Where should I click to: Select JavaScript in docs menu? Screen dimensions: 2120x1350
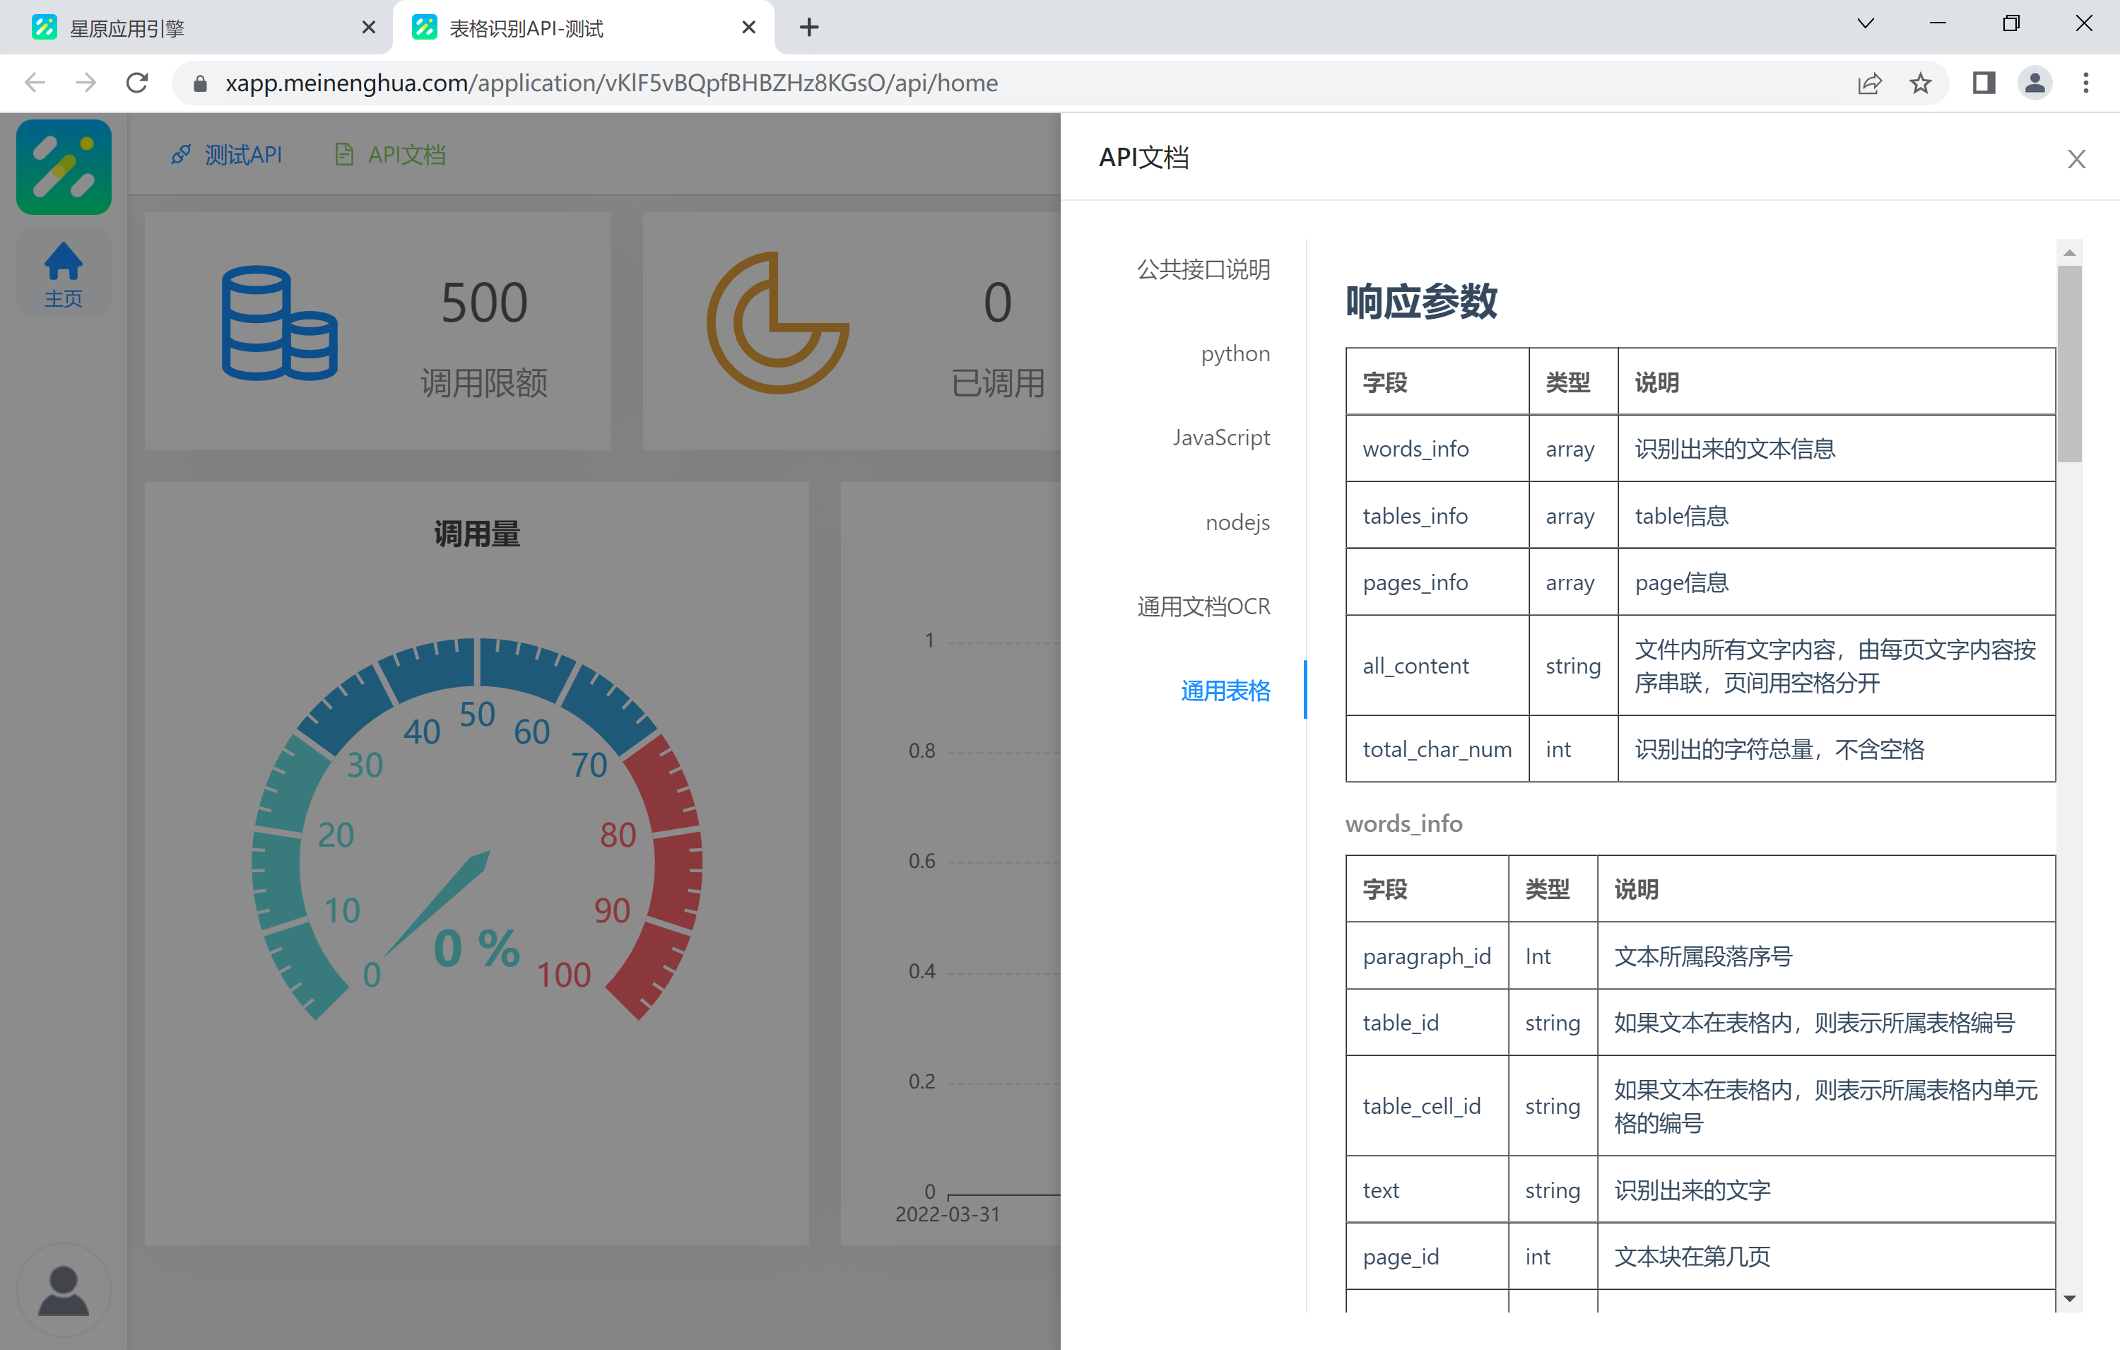[1221, 438]
